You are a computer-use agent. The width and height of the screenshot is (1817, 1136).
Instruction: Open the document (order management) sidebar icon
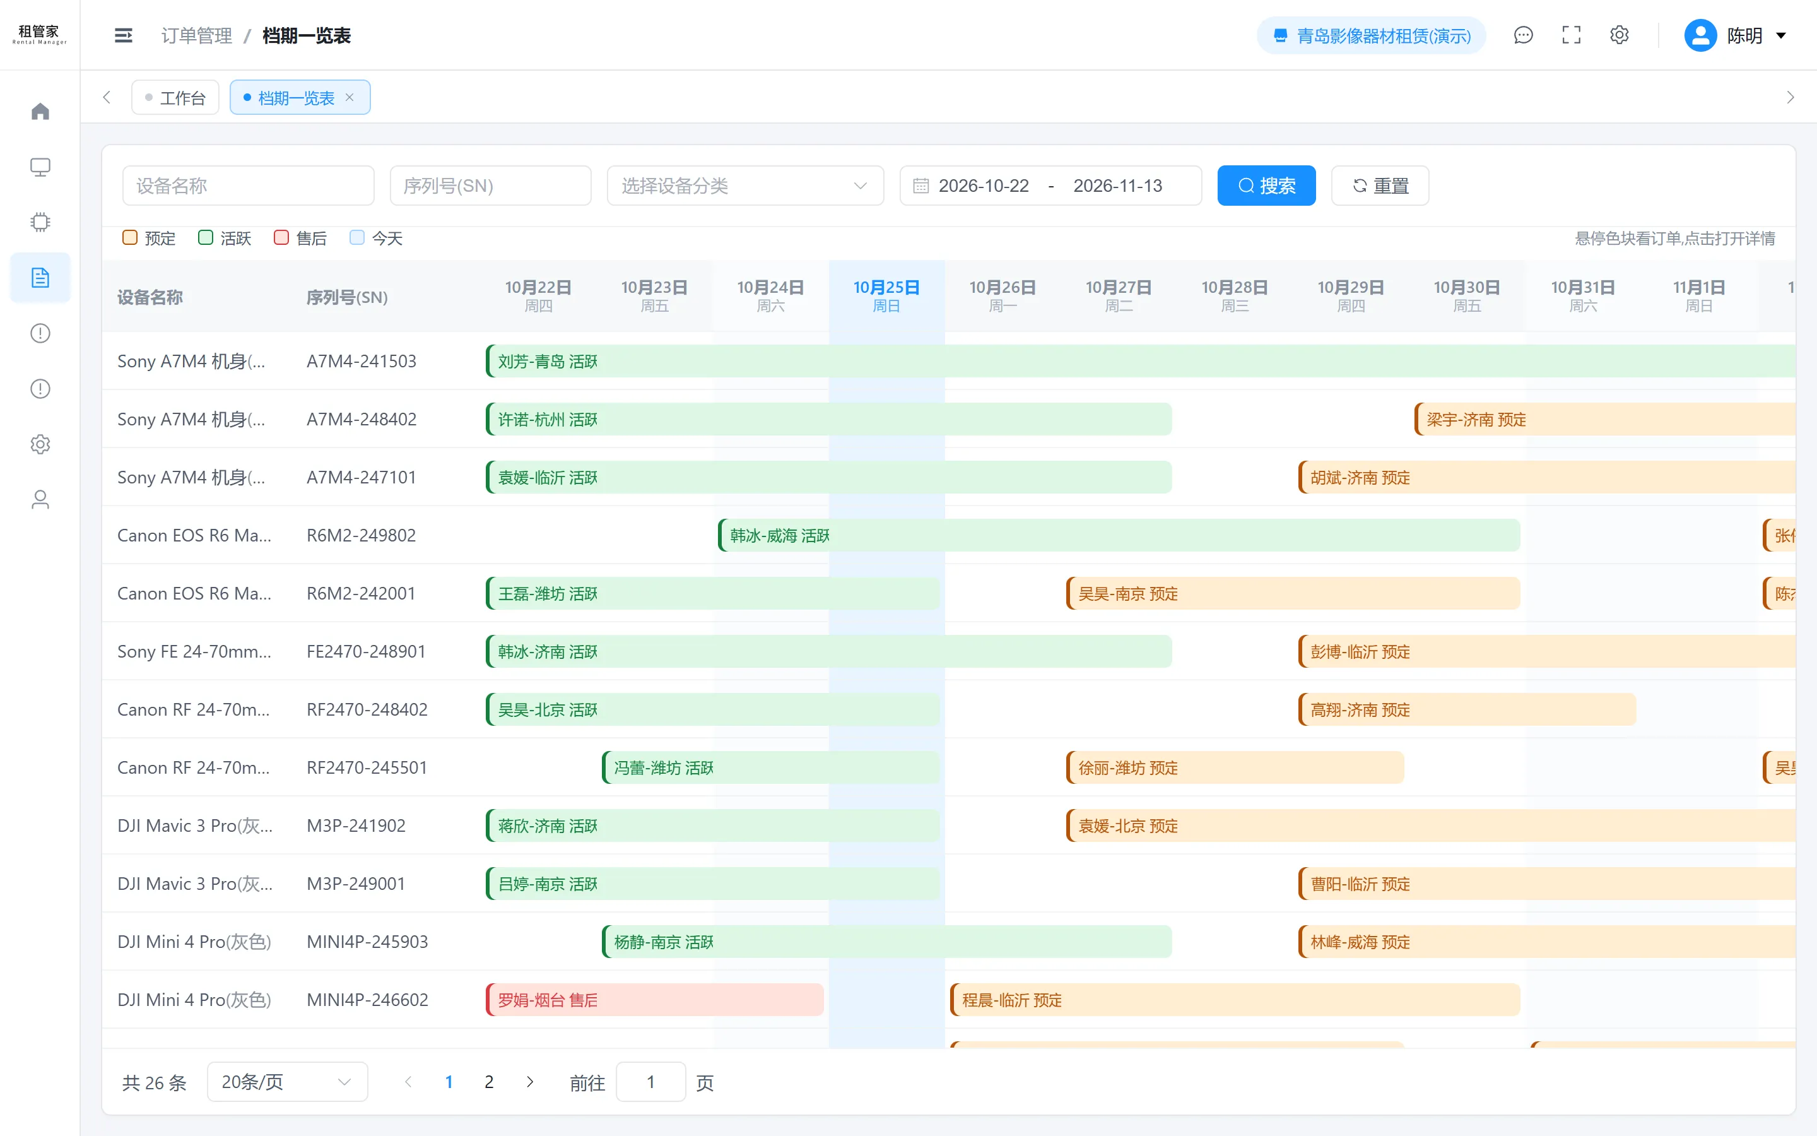40,278
